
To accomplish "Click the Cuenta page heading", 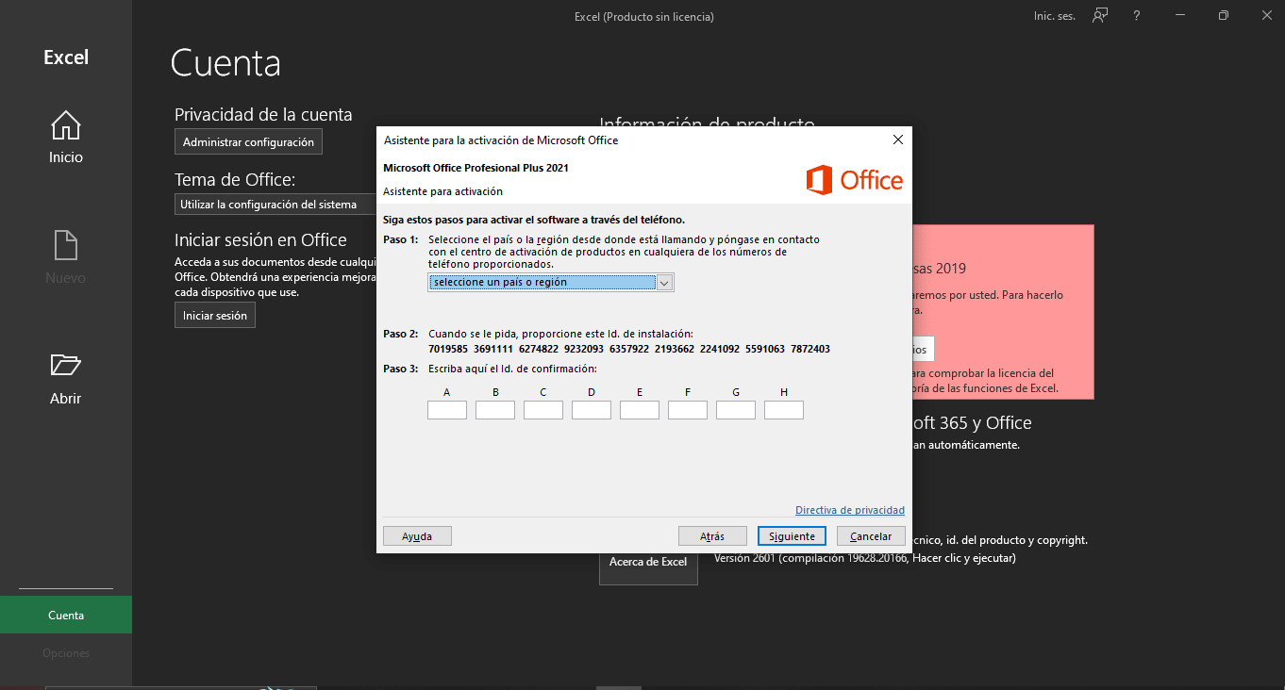I will (x=225, y=63).
